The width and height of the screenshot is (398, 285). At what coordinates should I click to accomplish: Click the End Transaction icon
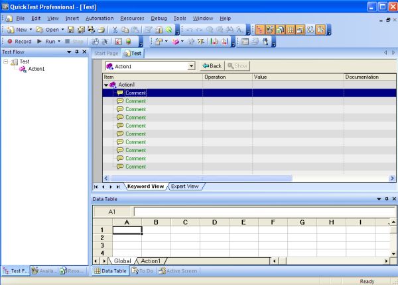[x=224, y=41]
